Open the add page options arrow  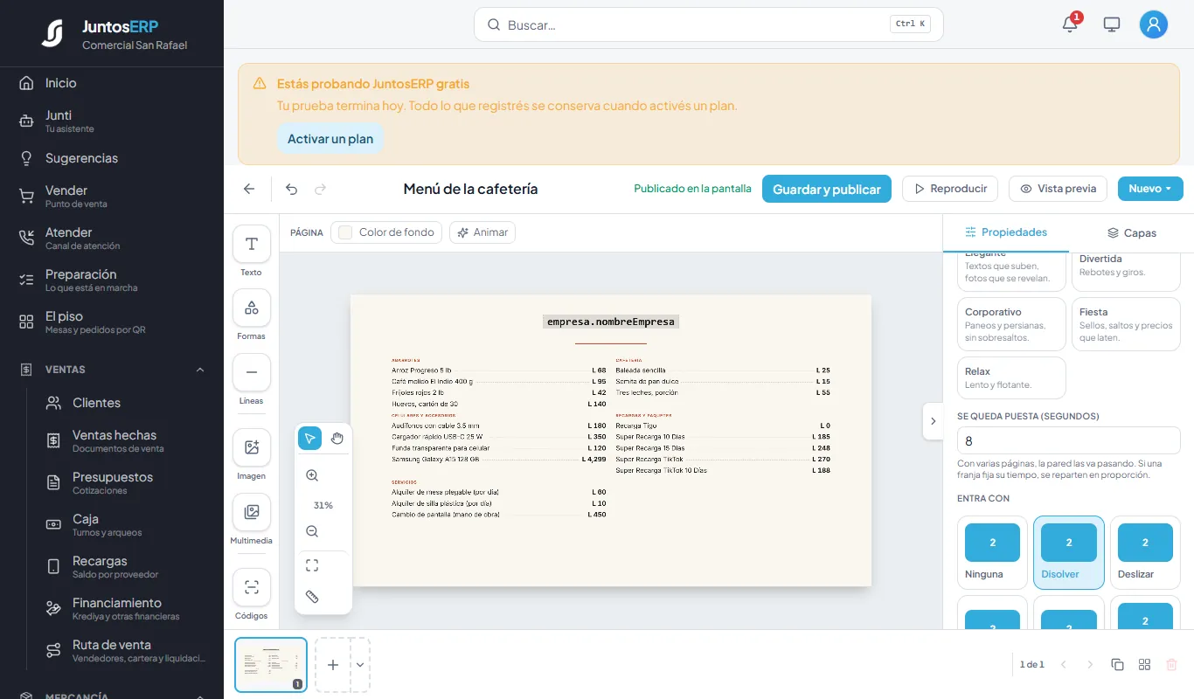[x=360, y=665]
